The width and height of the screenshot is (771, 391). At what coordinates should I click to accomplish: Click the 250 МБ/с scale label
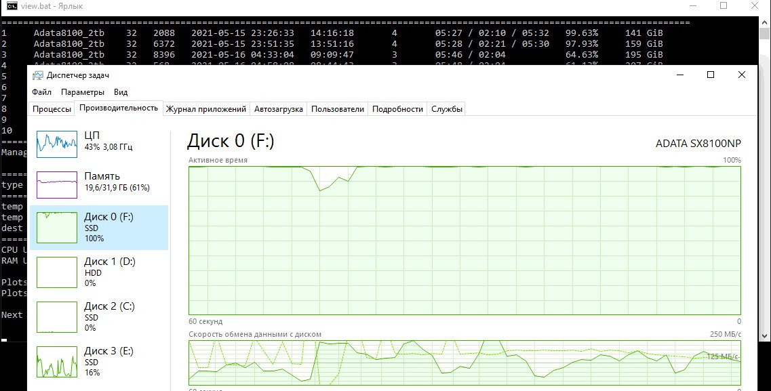(x=726, y=334)
